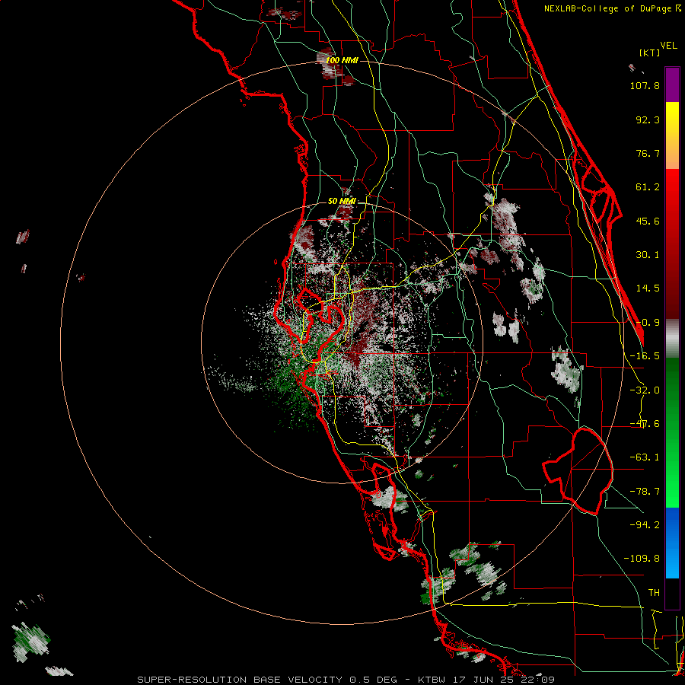Pick the purple segment of the velocity scale
685x685 pixels.
pyautogui.click(x=672, y=84)
